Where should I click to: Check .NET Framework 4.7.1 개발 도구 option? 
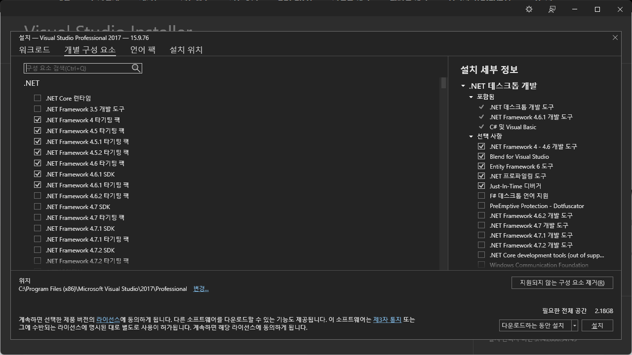(481, 235)
